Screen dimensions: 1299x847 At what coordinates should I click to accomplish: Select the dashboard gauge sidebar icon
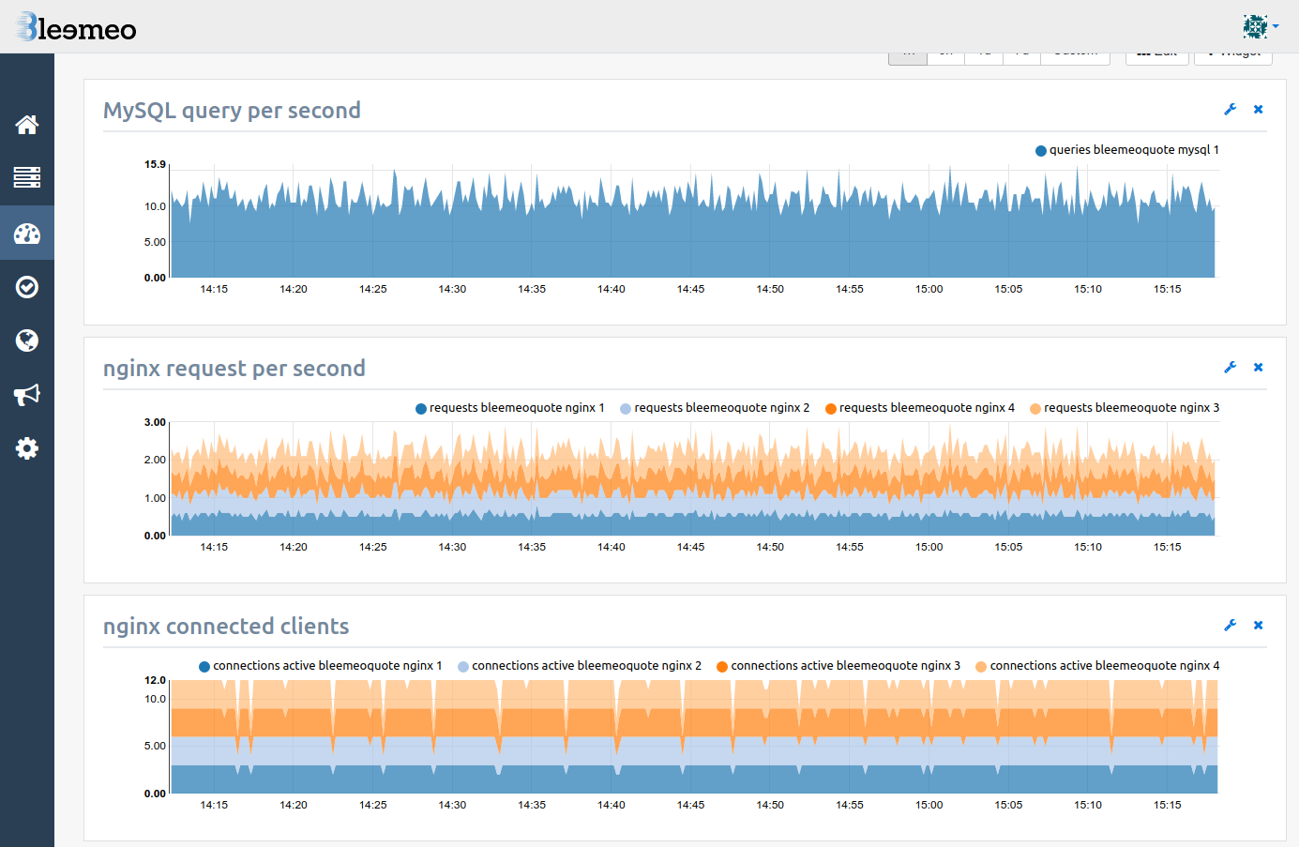point(27,233)
